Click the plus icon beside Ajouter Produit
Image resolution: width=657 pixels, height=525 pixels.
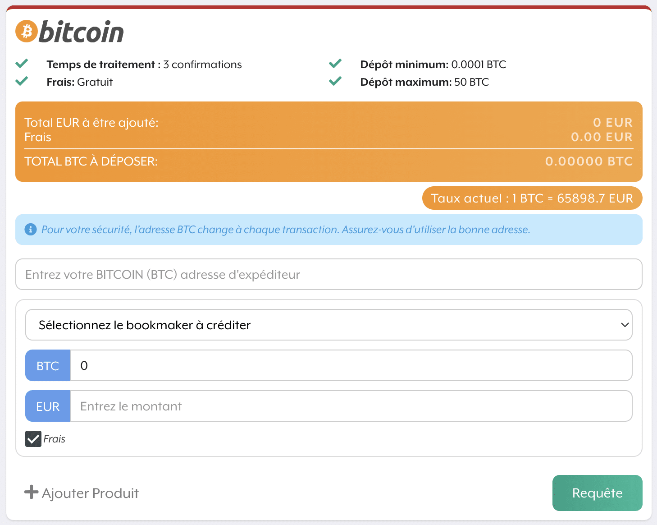[x=31, y=492]
